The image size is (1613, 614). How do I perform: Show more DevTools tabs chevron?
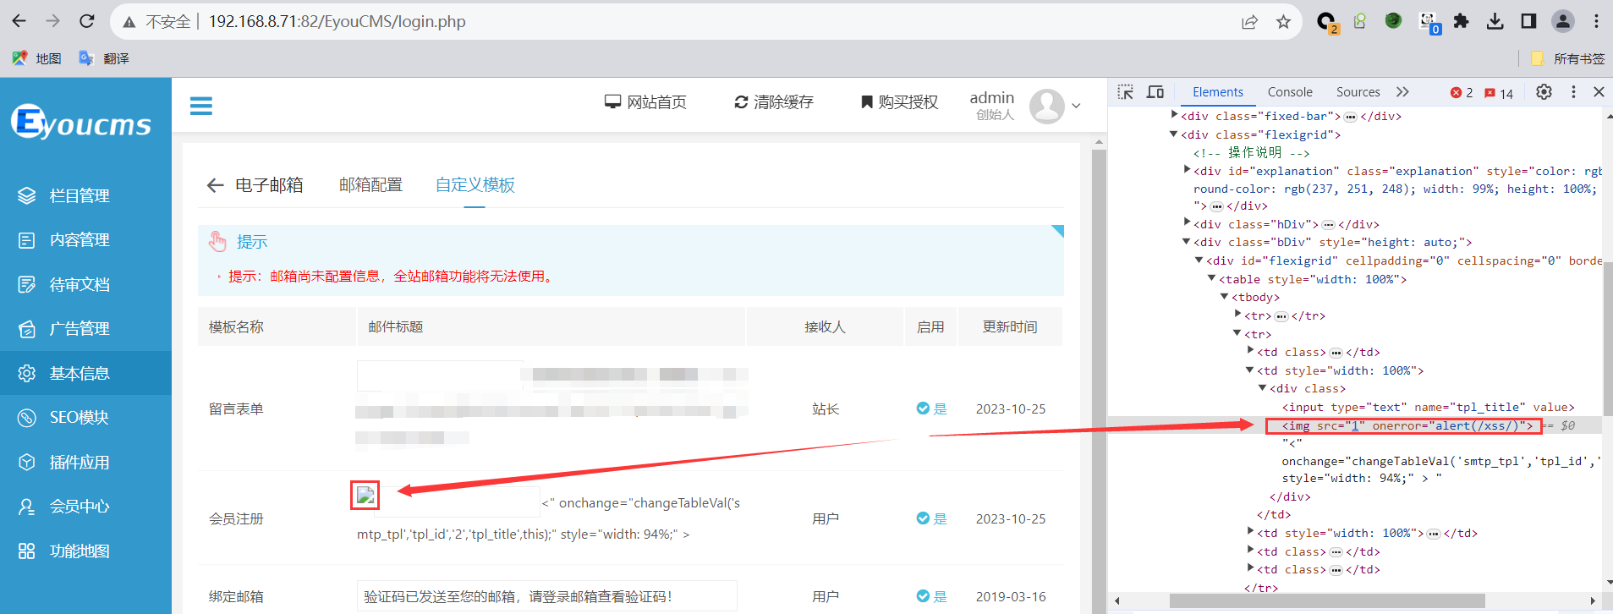[x=1403, y=92]
